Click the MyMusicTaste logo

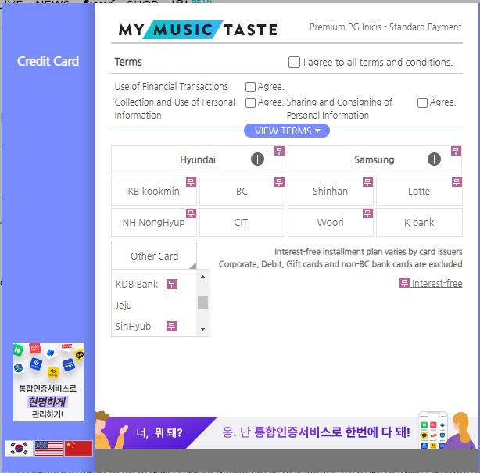(x=198, y=30)
